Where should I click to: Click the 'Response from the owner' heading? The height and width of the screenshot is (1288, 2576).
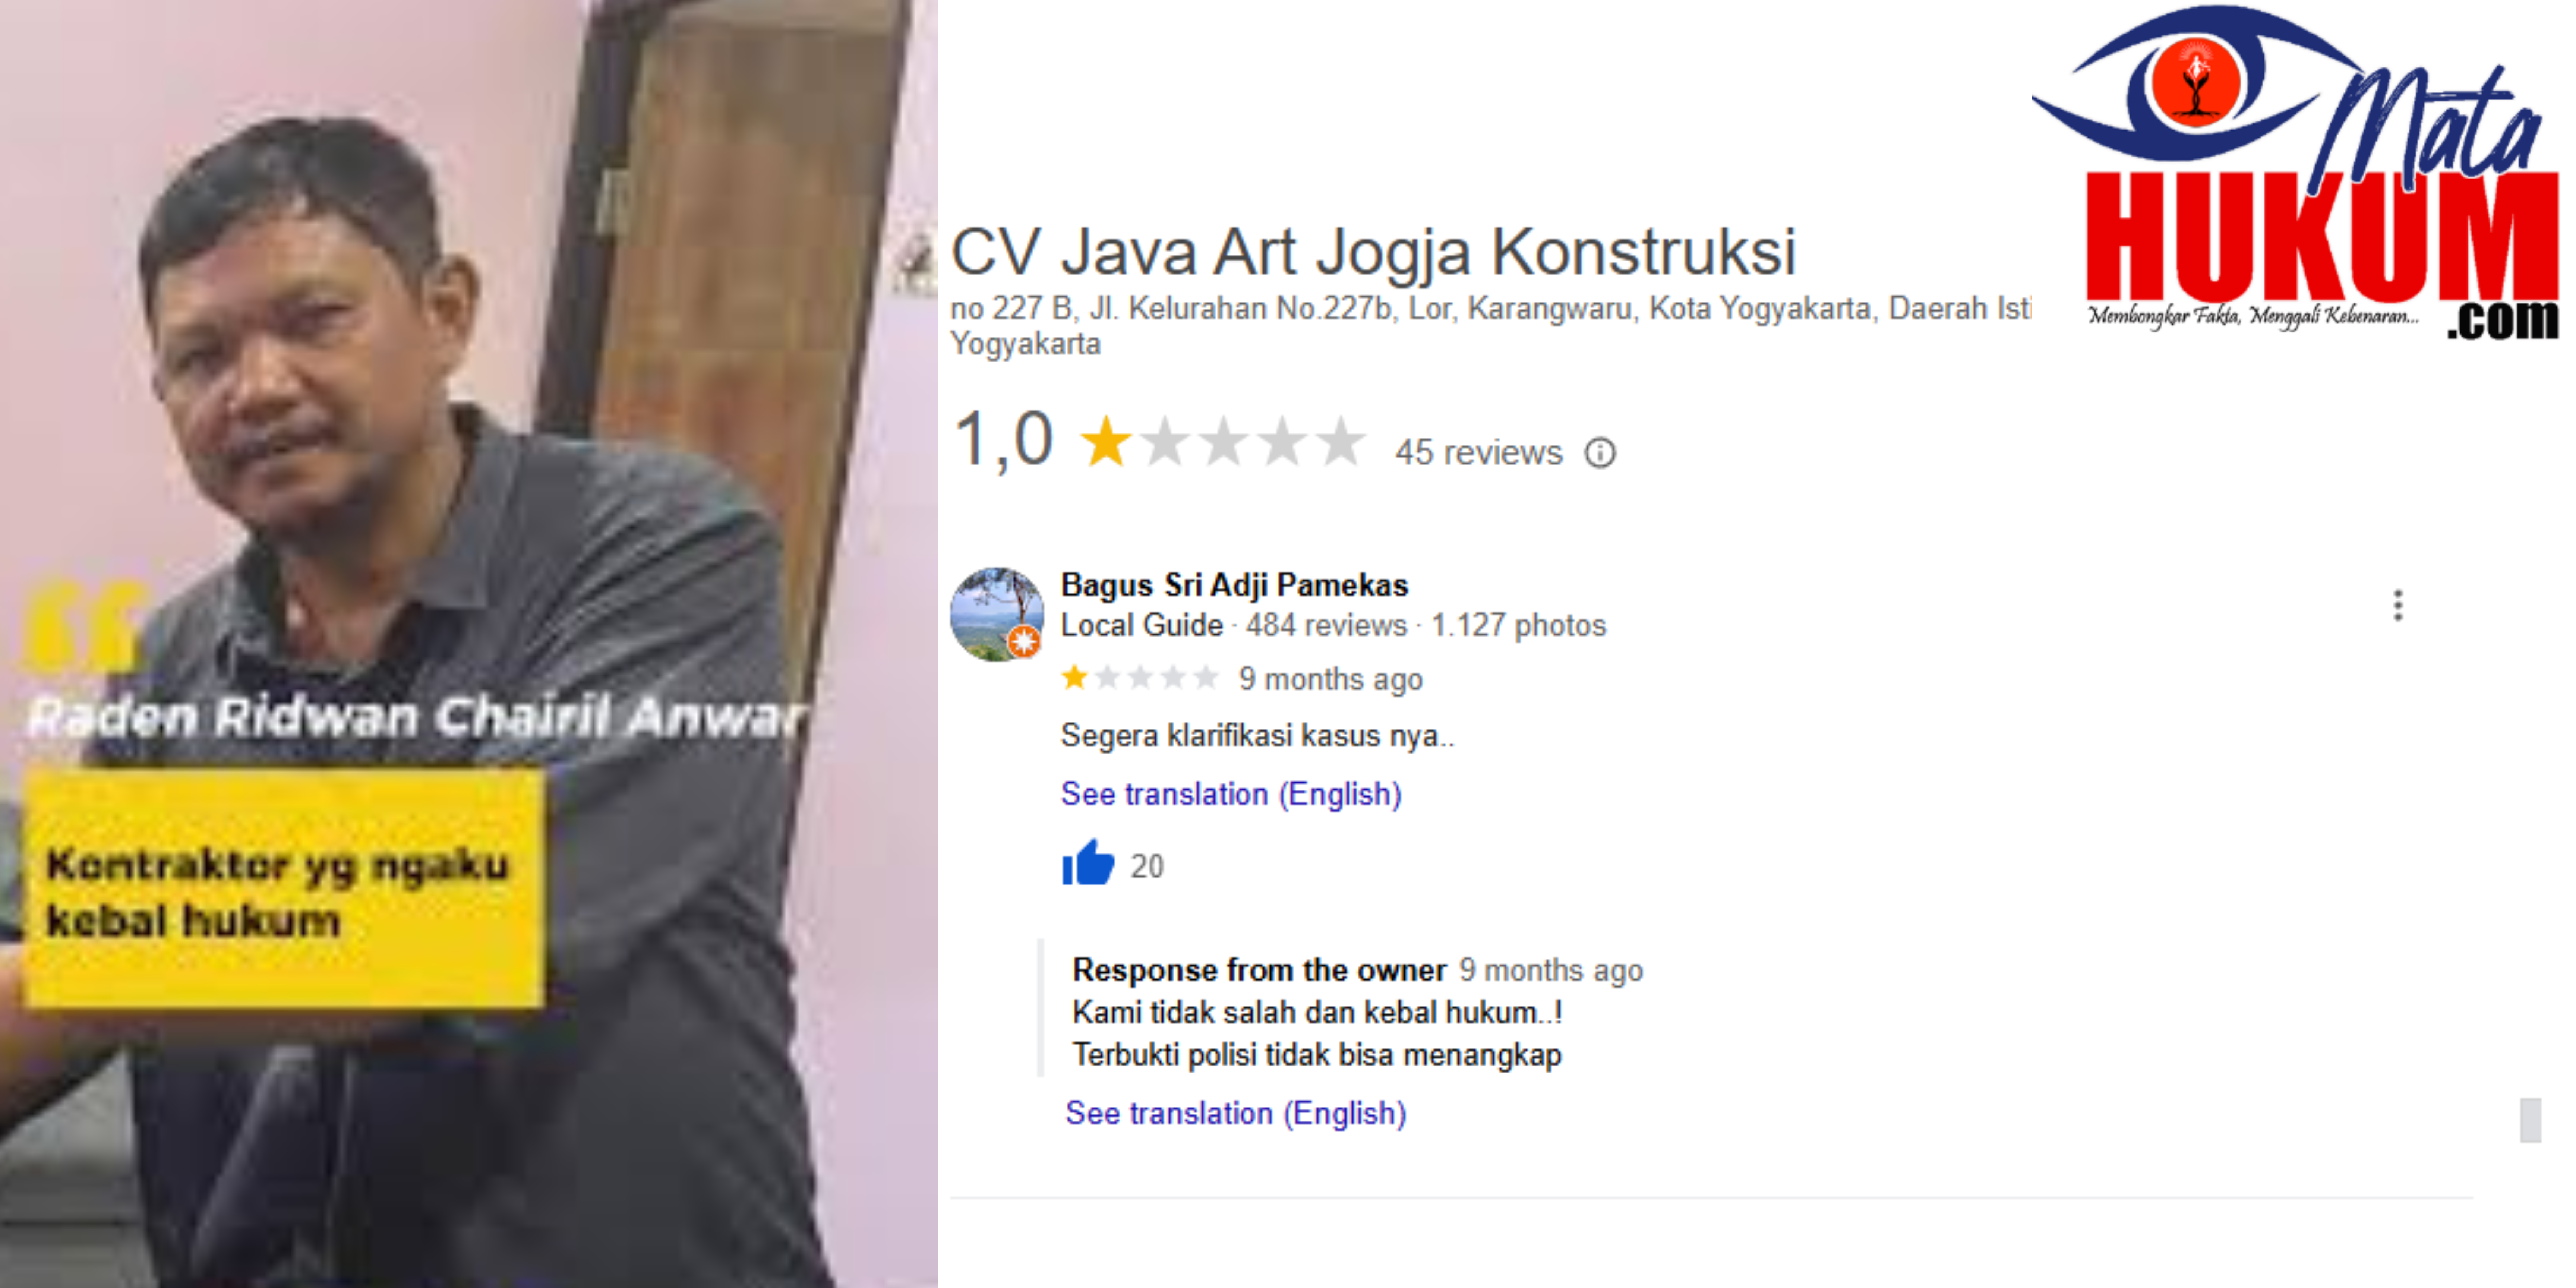point(1259,970)
